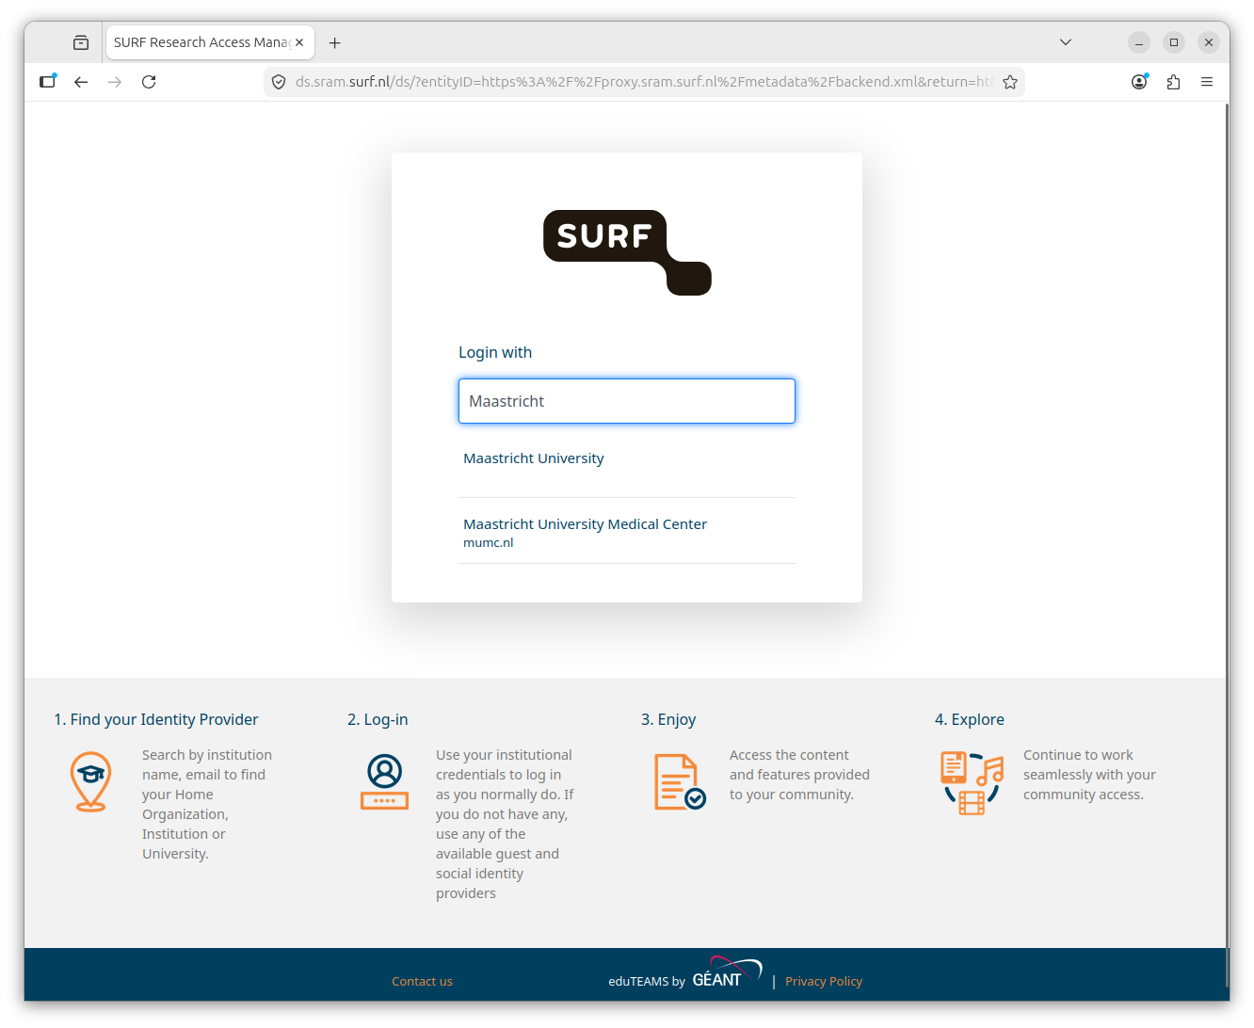Click the site security shield icon
This screenshot has width=1254, height=1028.
pos(279,82)
